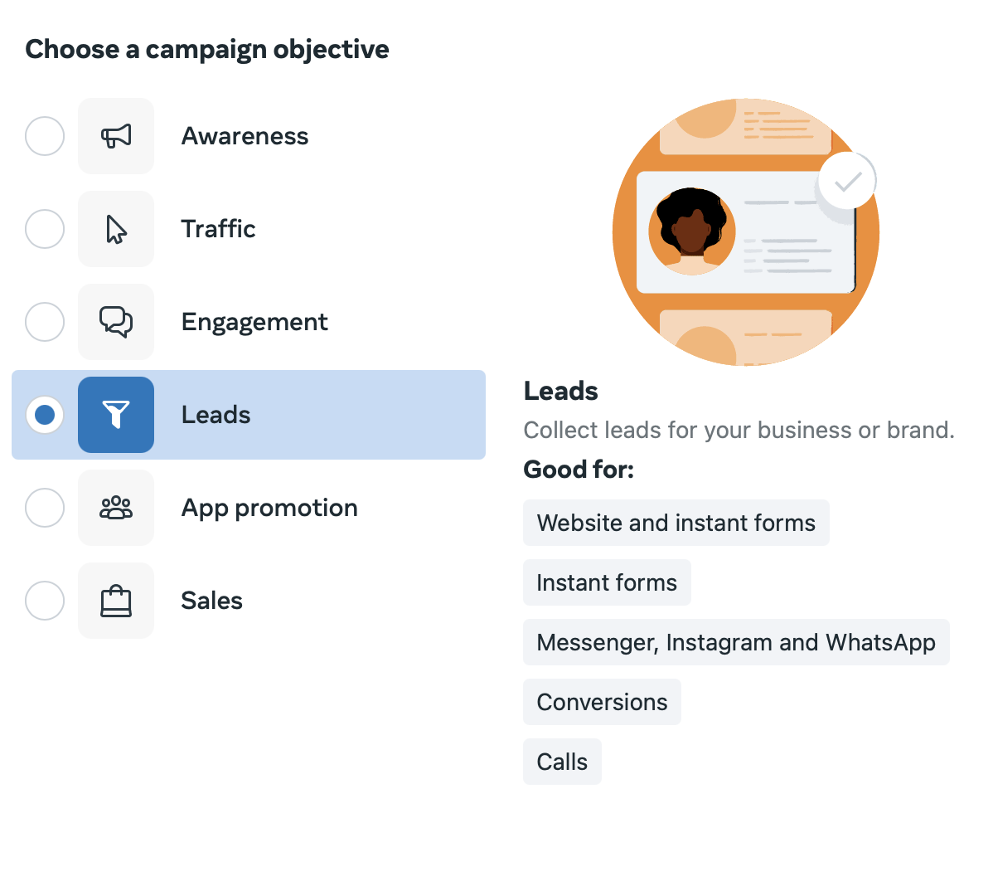The image size is (993, 896).
Task: Click the Traffic cursor arrow icon
Action: coord(116,229)
